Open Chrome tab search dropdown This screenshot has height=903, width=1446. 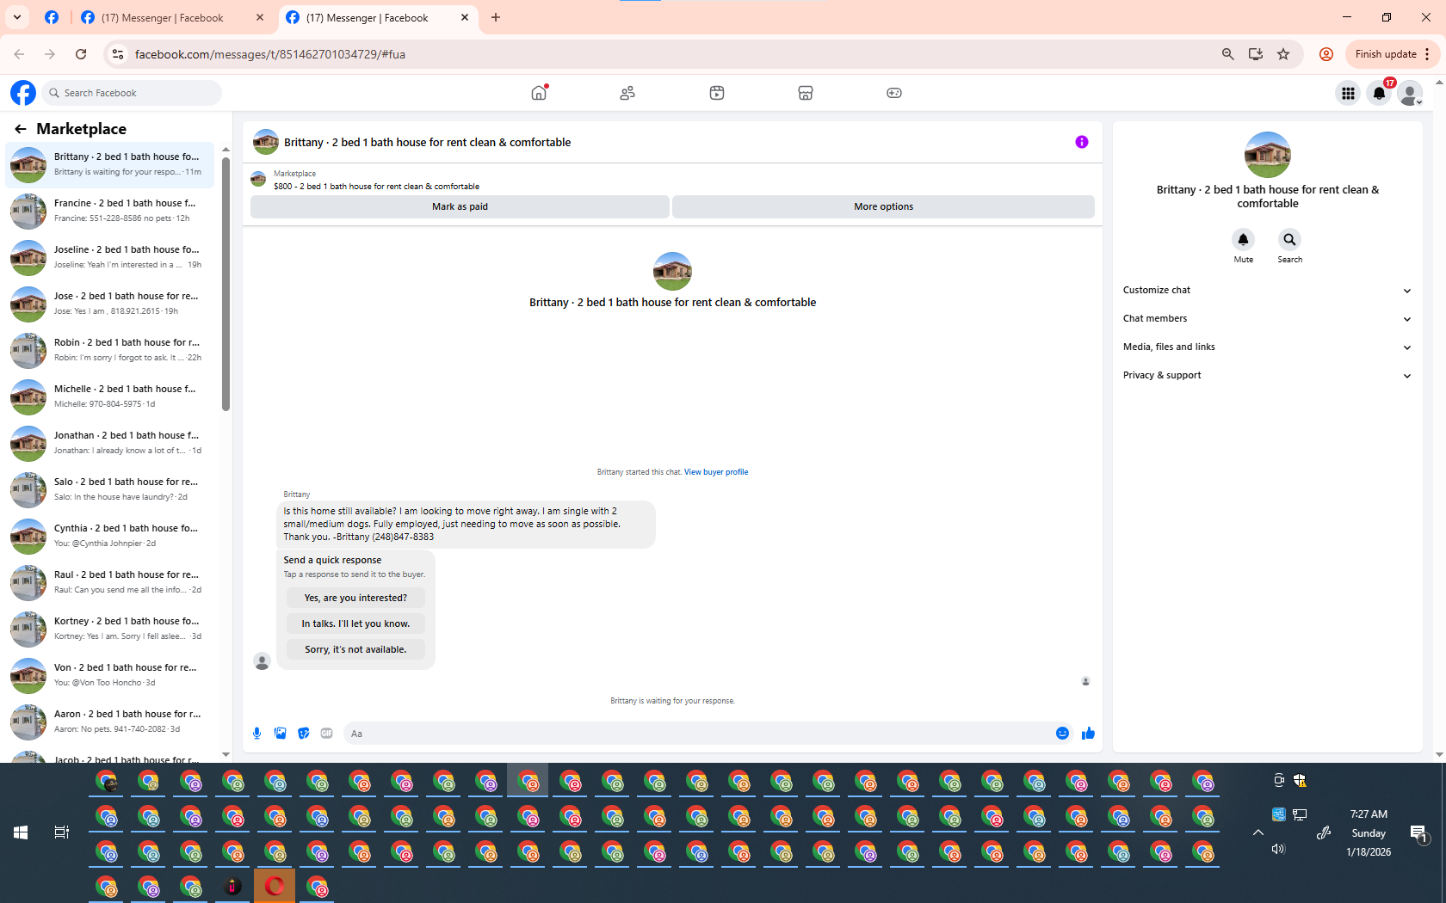point(17,17)
